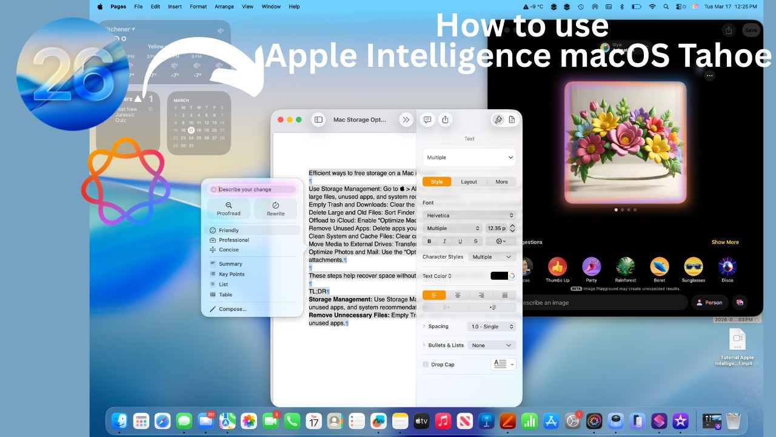Apply Italic text style button
This screenshot has width=776, height=437.
tap(444, 241)
